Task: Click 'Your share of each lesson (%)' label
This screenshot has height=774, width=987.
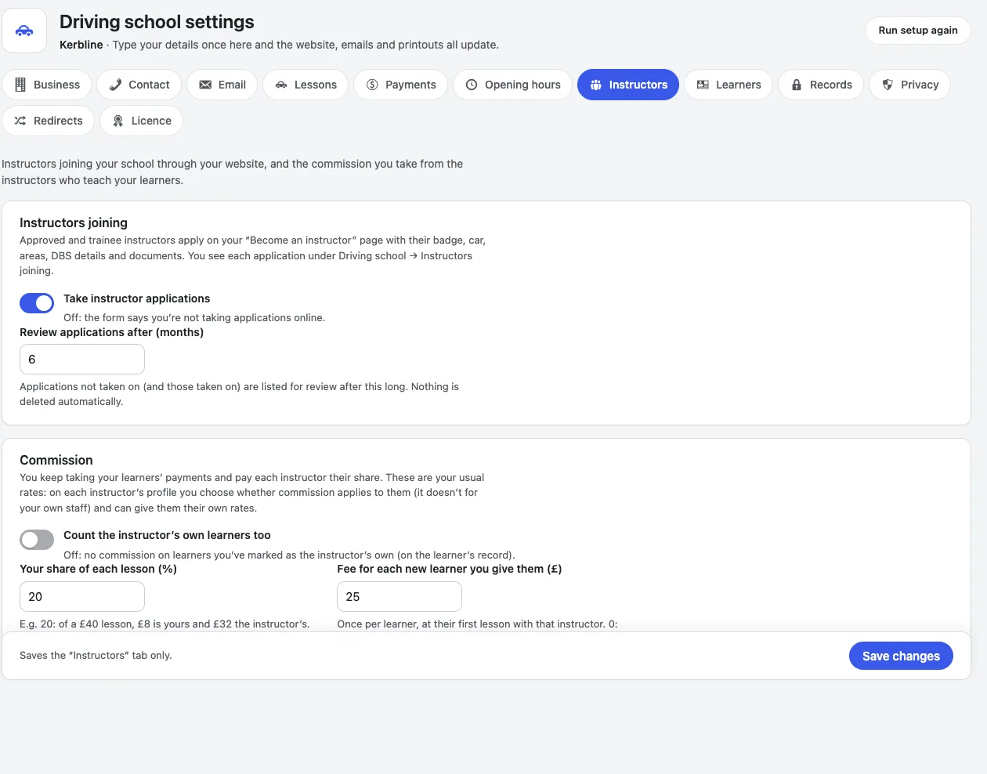Action: (x=98, y=569)
